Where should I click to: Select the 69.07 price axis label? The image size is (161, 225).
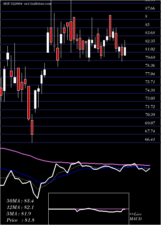pos(150,123)
